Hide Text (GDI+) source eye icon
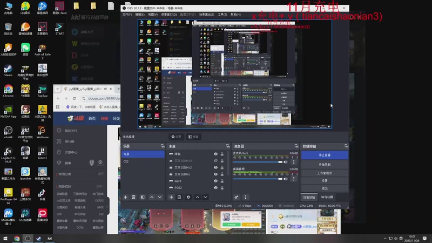This screenshot has width=432, height=243. pos(215,174)
